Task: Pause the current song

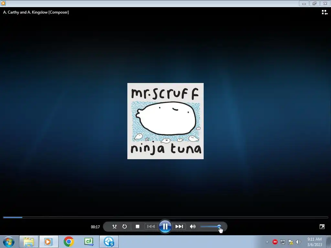Action: 165,226
